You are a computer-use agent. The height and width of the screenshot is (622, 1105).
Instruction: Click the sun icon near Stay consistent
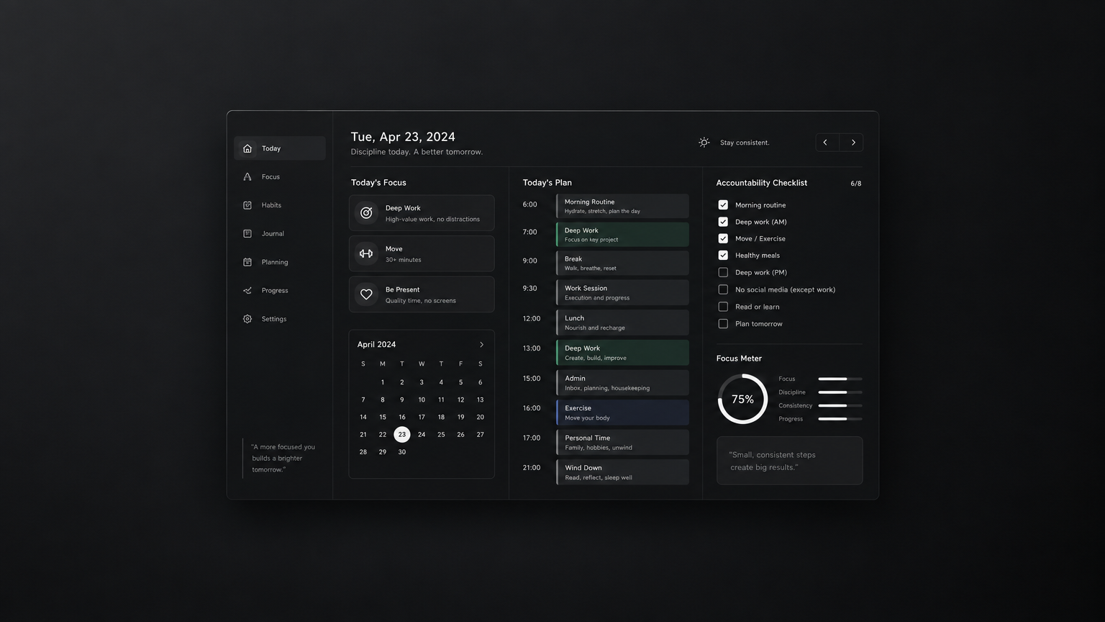[704, 143]
